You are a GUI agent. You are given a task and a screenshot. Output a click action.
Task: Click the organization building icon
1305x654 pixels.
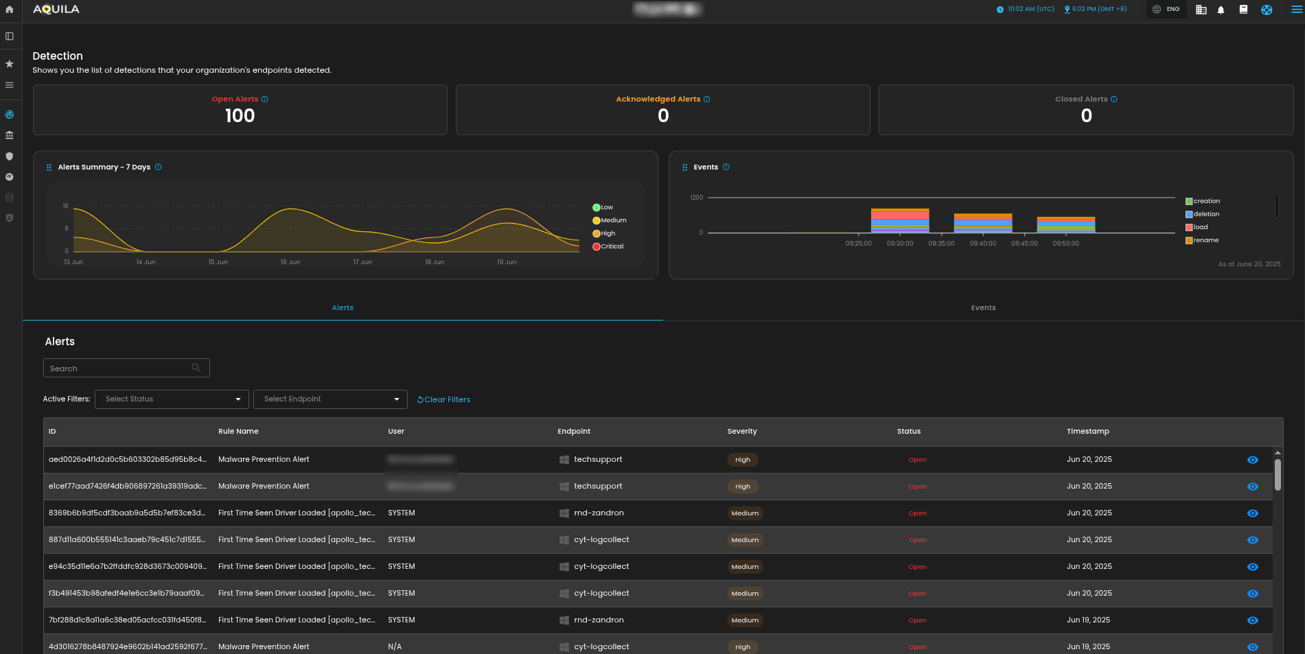[1201, 10]
